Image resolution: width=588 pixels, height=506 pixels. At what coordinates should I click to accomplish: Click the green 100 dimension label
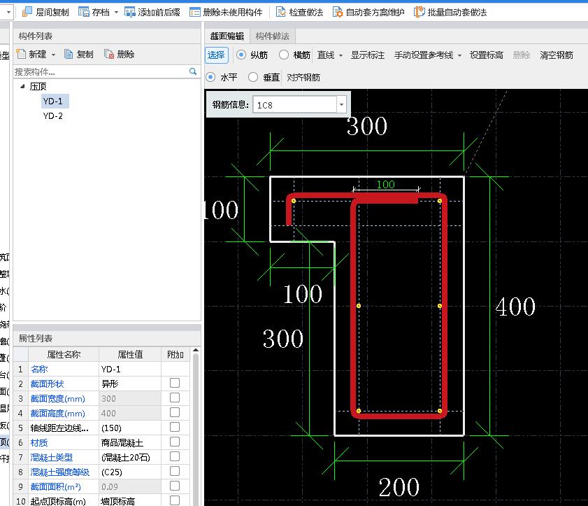pos(385,184)
